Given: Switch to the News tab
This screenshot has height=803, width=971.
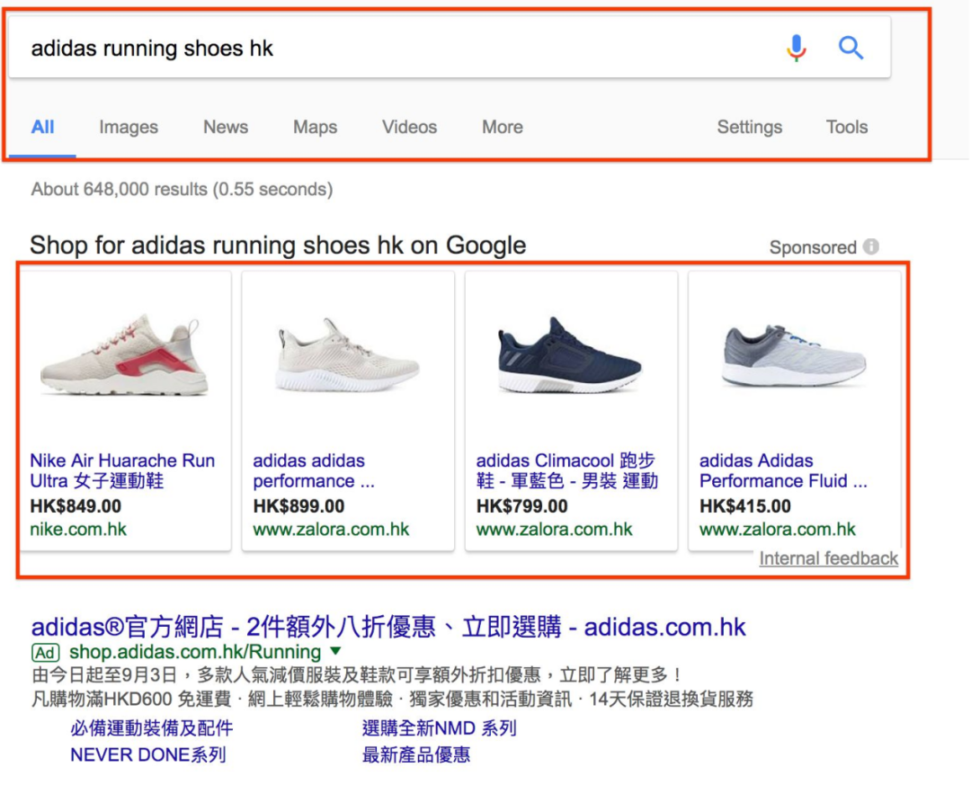Looking at the screenshot, I should (x=226, y=127).
